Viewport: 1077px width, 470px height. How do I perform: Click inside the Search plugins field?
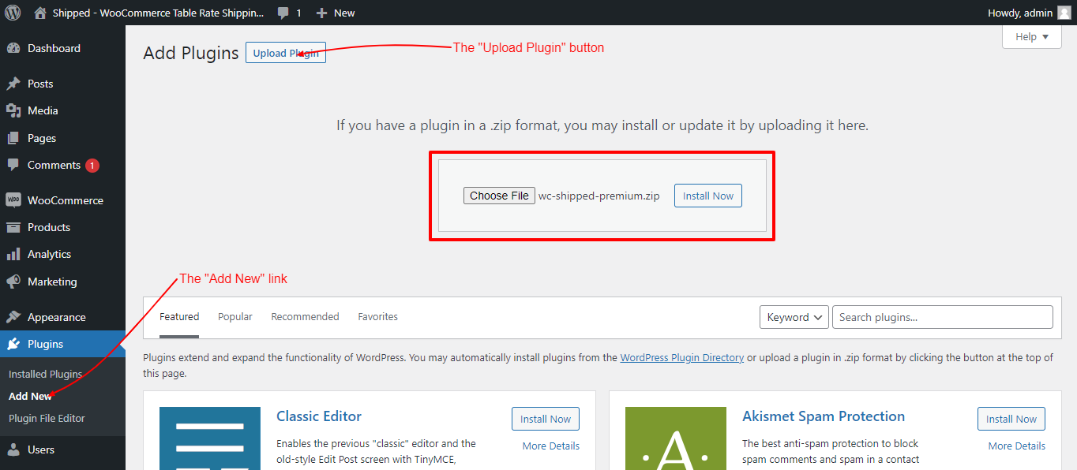click(x=943, y=317)
